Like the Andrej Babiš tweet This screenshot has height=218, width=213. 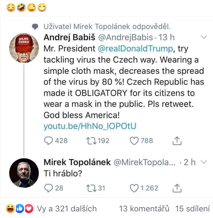click(x=135, y=141)
